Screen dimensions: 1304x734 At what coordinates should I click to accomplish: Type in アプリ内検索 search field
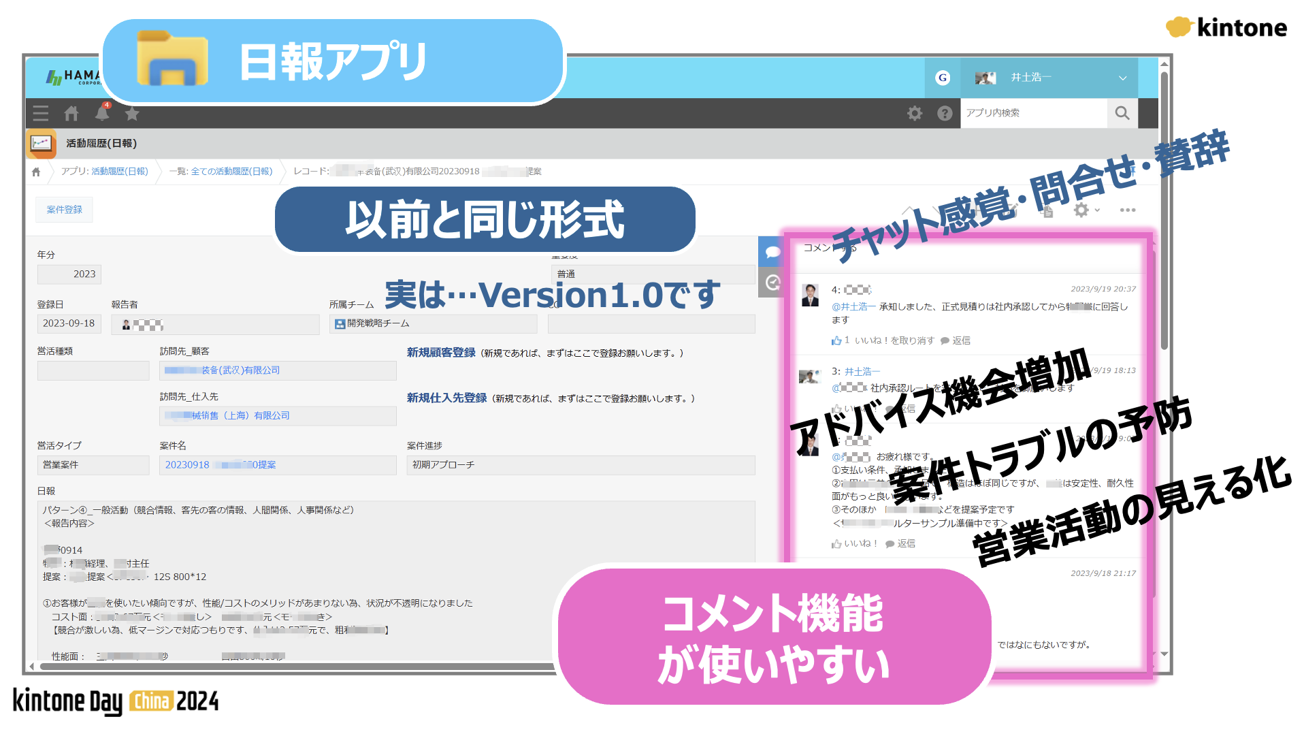pyautogui.click(x=1034, y=113)
